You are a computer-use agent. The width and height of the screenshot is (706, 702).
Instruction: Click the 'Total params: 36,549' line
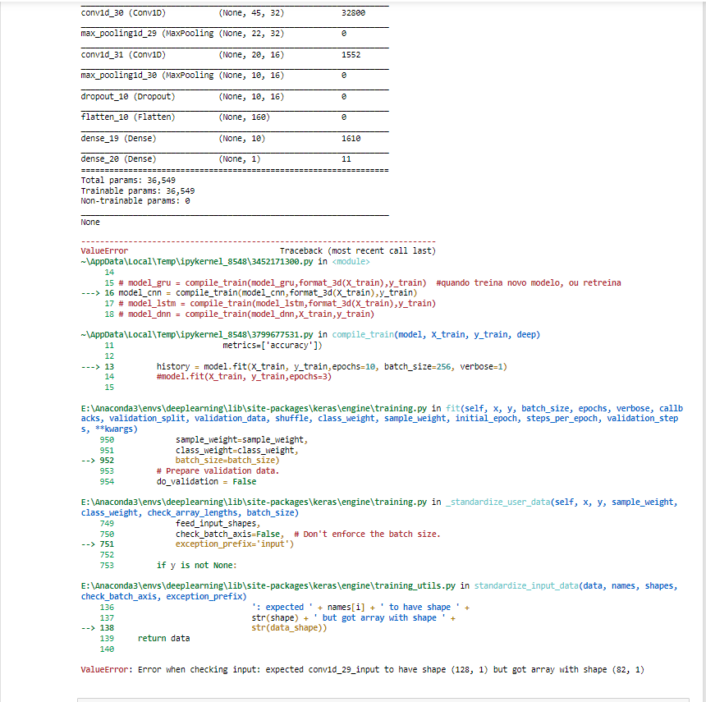point(128,181)
